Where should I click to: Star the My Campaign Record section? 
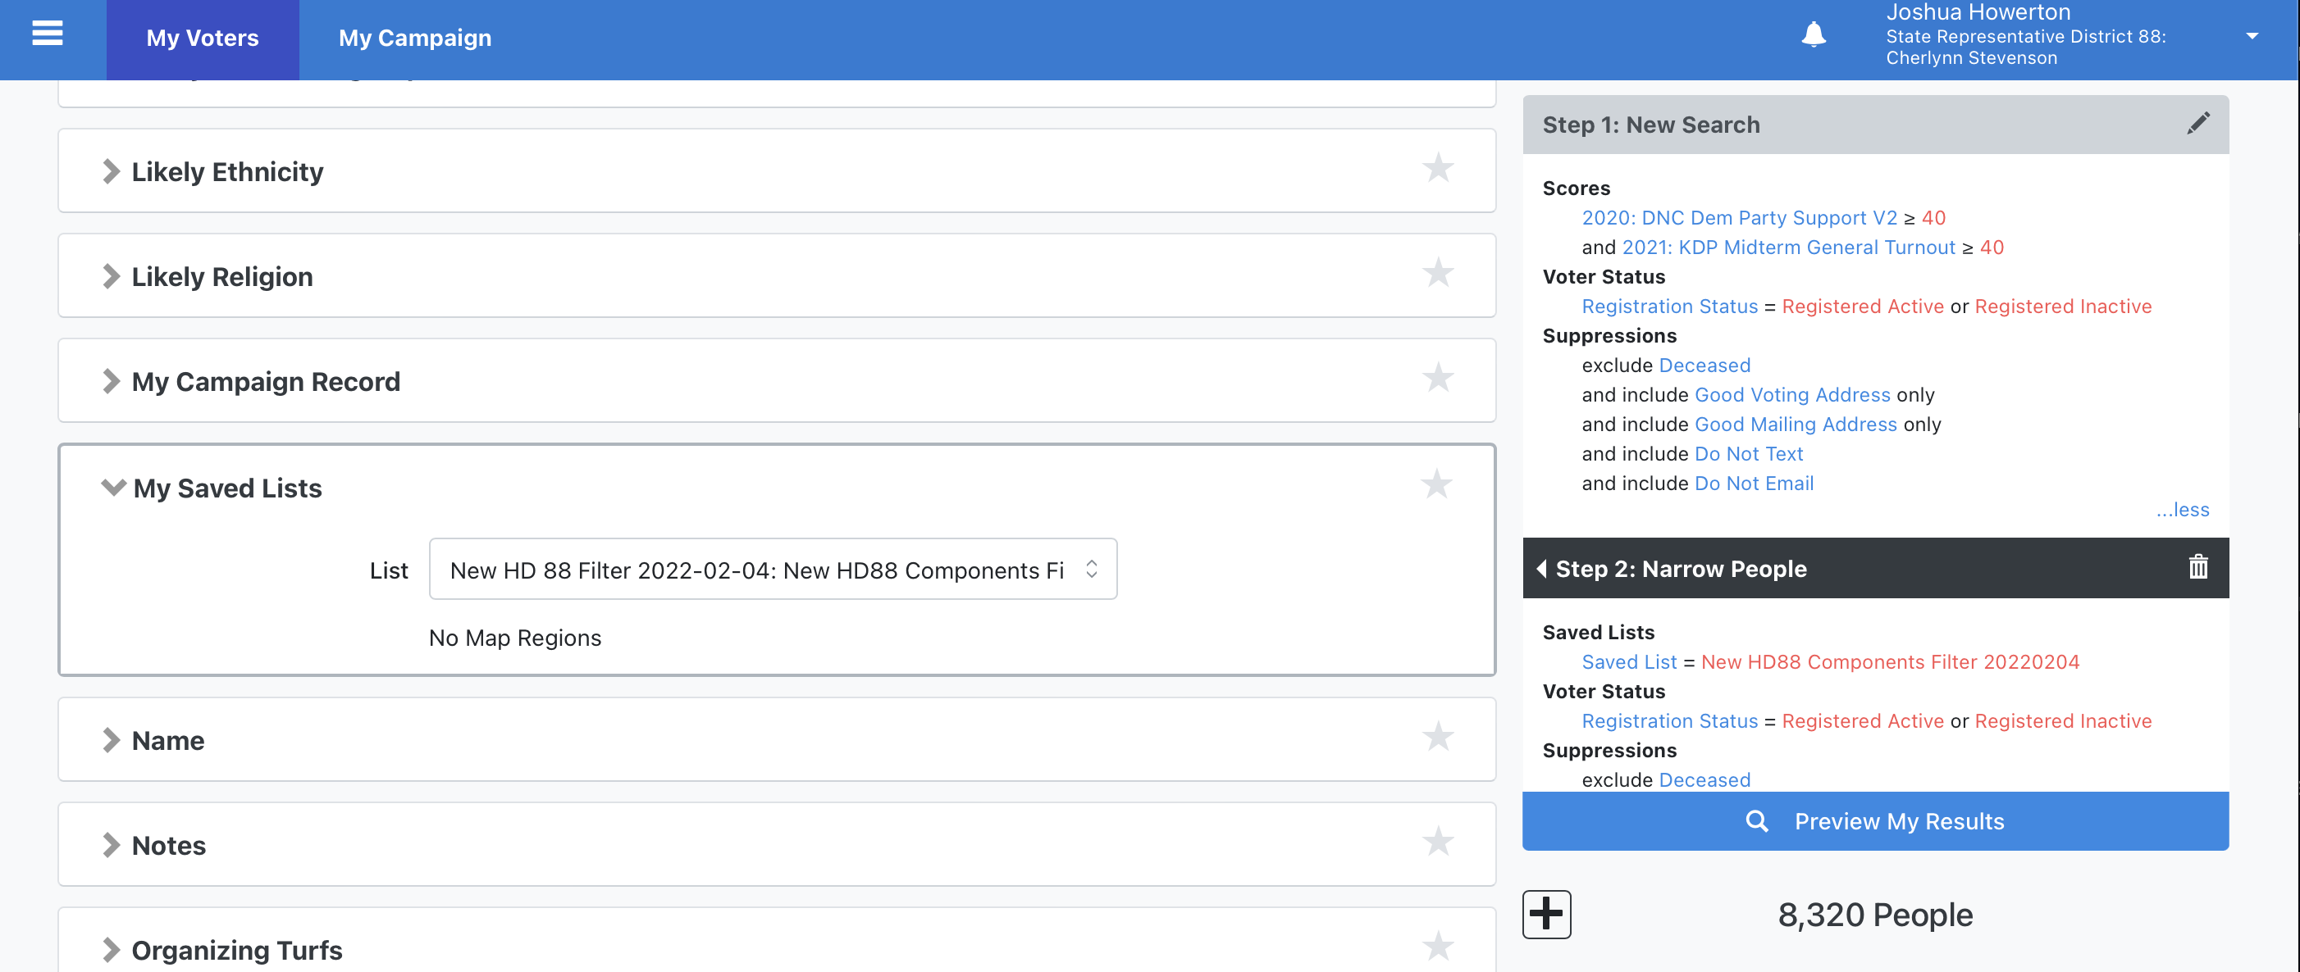pyautogui.click(x=1437, y=378)
